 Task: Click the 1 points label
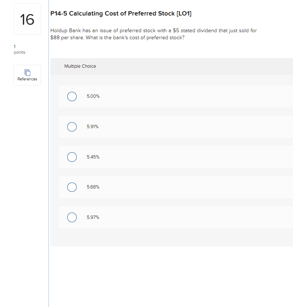[x=19, y=49]
